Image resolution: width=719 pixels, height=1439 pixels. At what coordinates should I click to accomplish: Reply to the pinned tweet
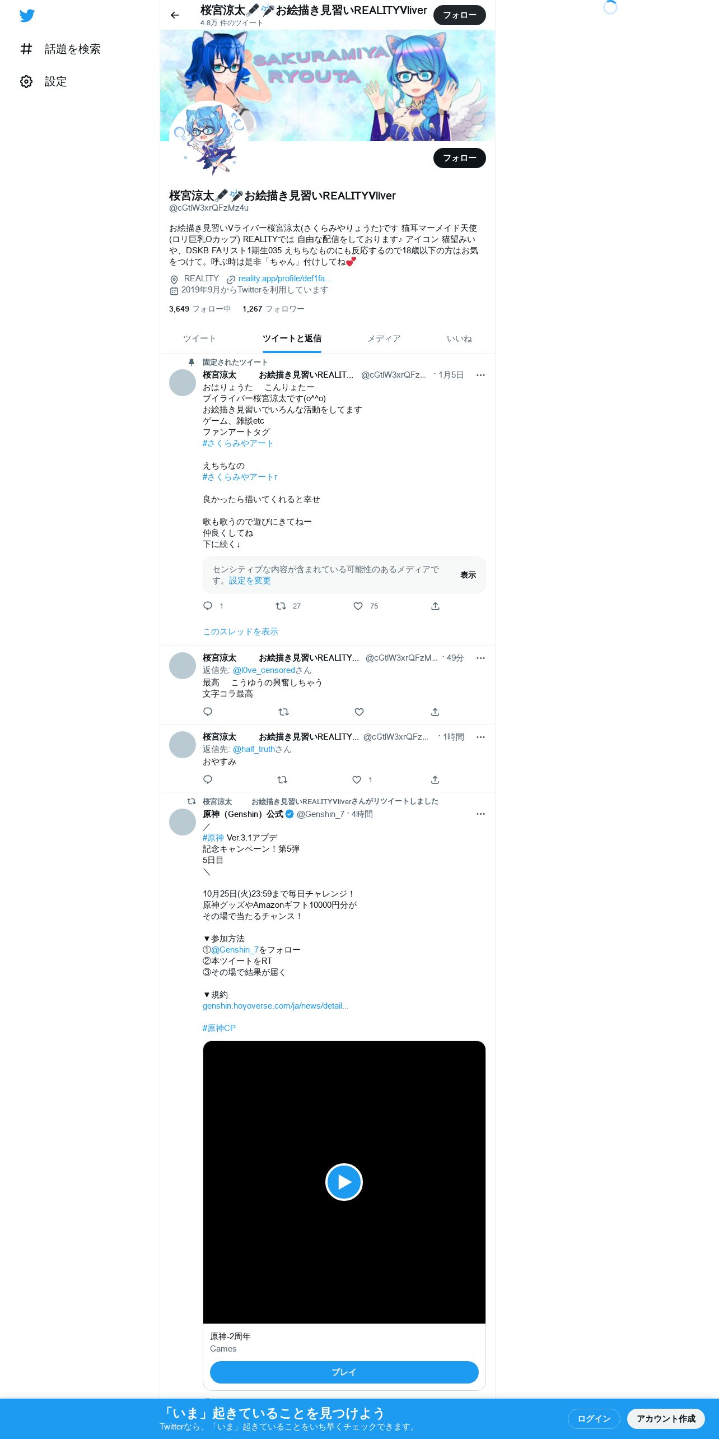click(x=208, y=606)
